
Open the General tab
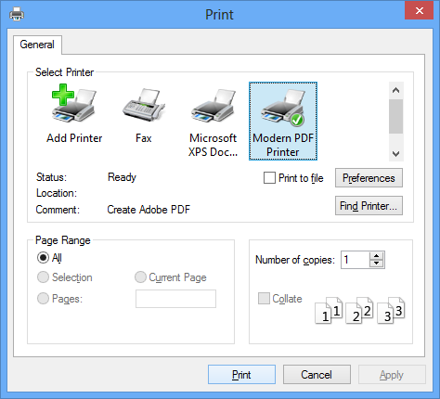coord(37,45)
